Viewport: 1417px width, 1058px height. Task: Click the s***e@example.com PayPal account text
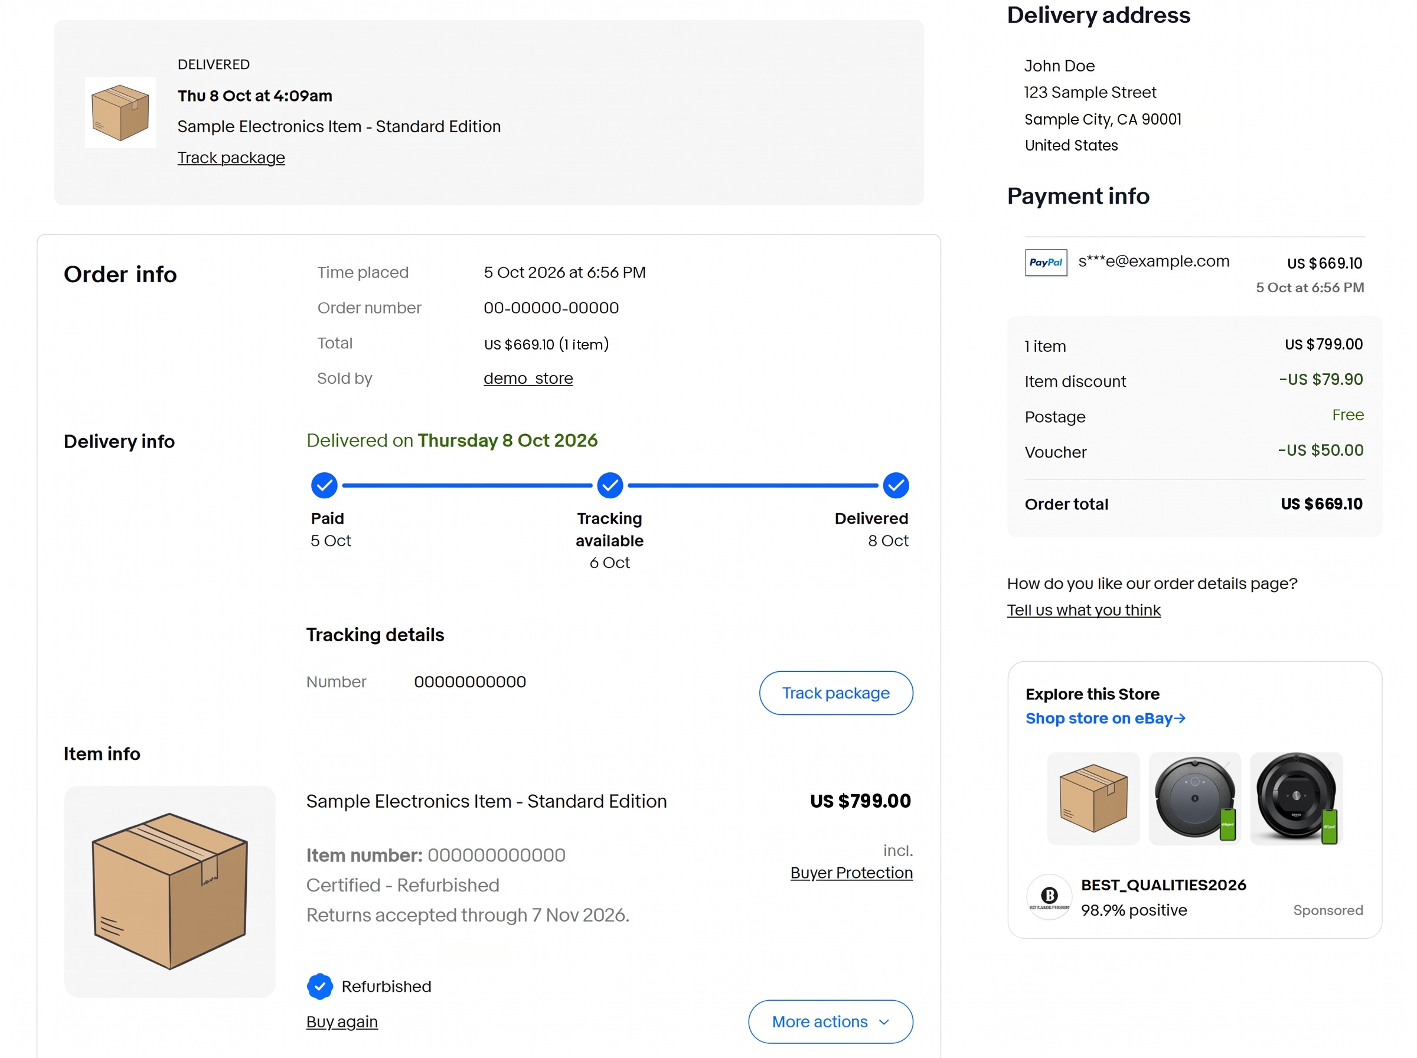tap(1153, 260)
